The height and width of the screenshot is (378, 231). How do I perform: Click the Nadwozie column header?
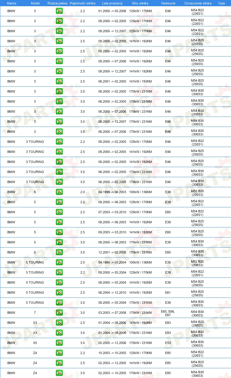[168, 3]
